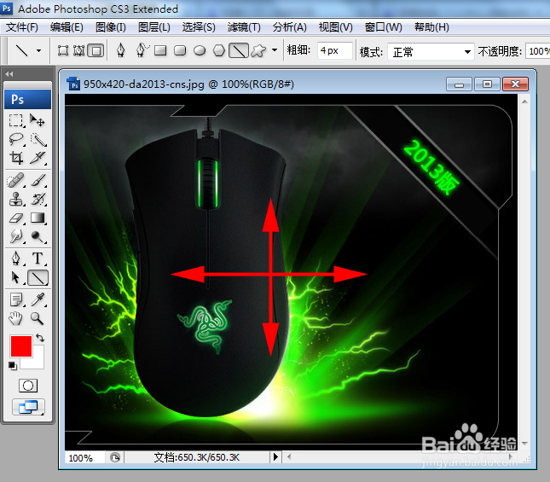This screenshot has height=482, width=550.
Task: Select the Eraser tool
Action: coord(16,218)
